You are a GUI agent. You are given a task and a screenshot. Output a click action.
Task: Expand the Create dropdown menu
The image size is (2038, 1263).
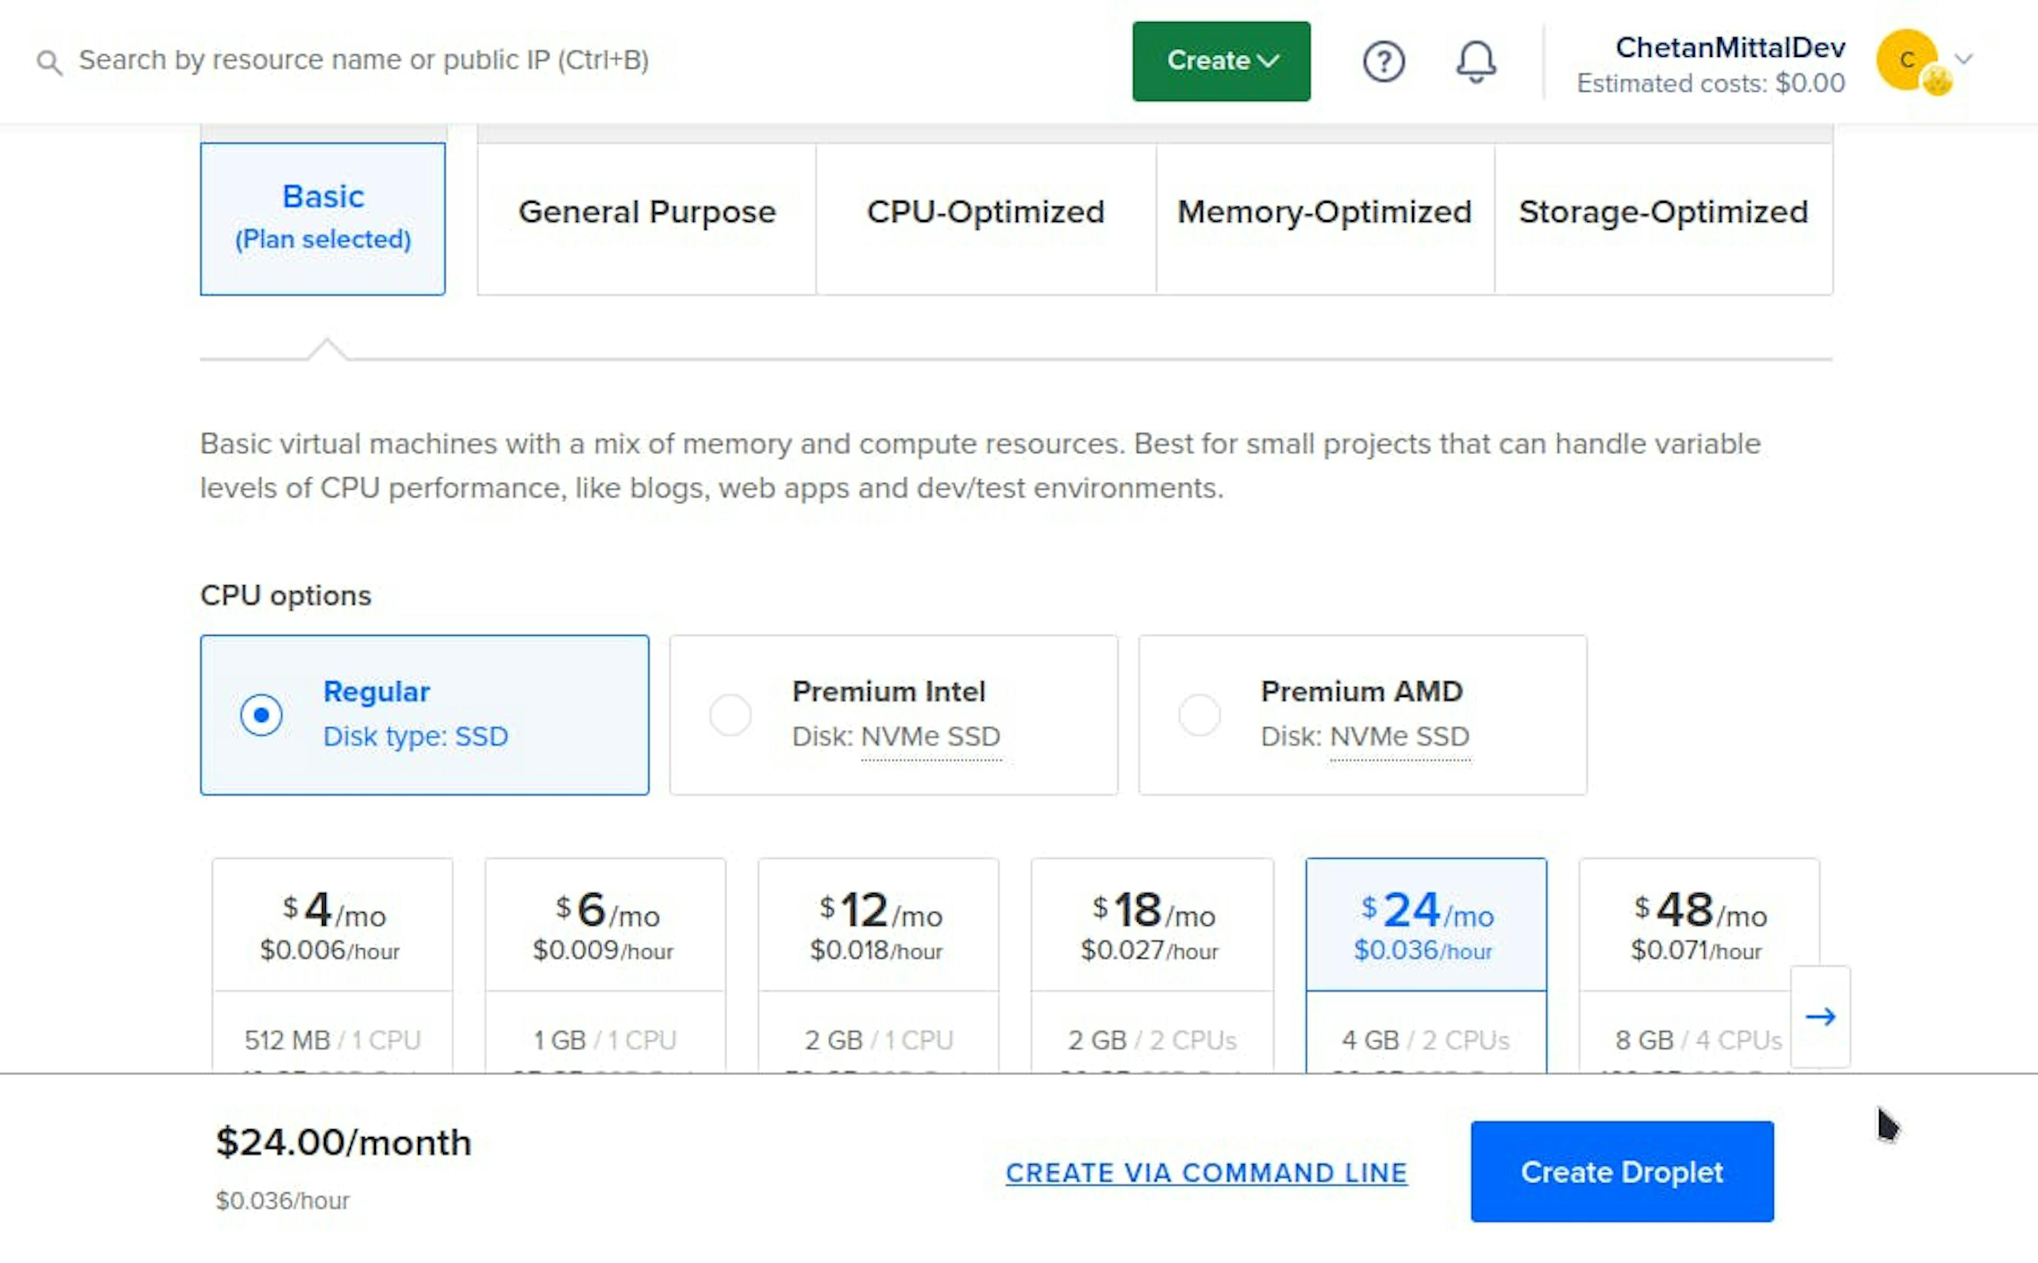[1221, 61]
